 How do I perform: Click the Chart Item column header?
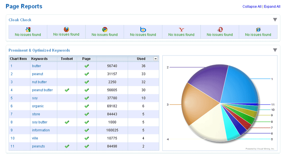18,58
